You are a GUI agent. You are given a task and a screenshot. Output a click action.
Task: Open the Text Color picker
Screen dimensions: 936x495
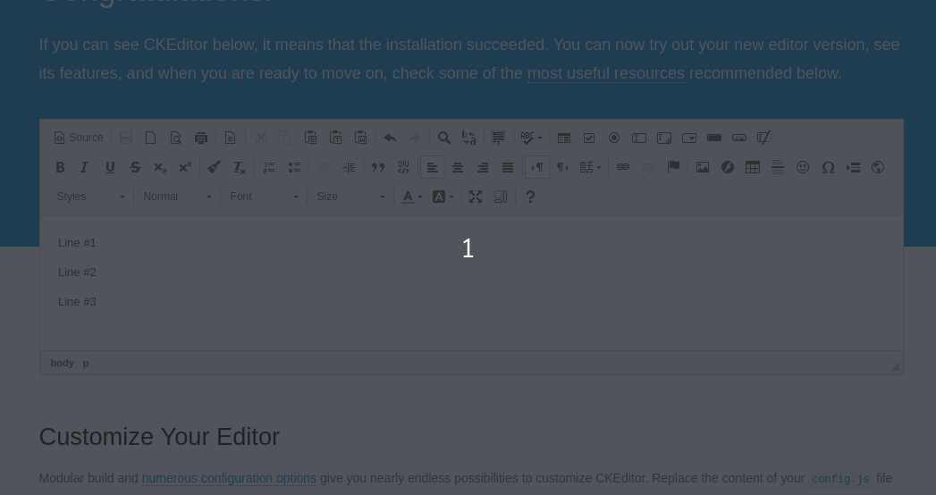coord(411,197)
